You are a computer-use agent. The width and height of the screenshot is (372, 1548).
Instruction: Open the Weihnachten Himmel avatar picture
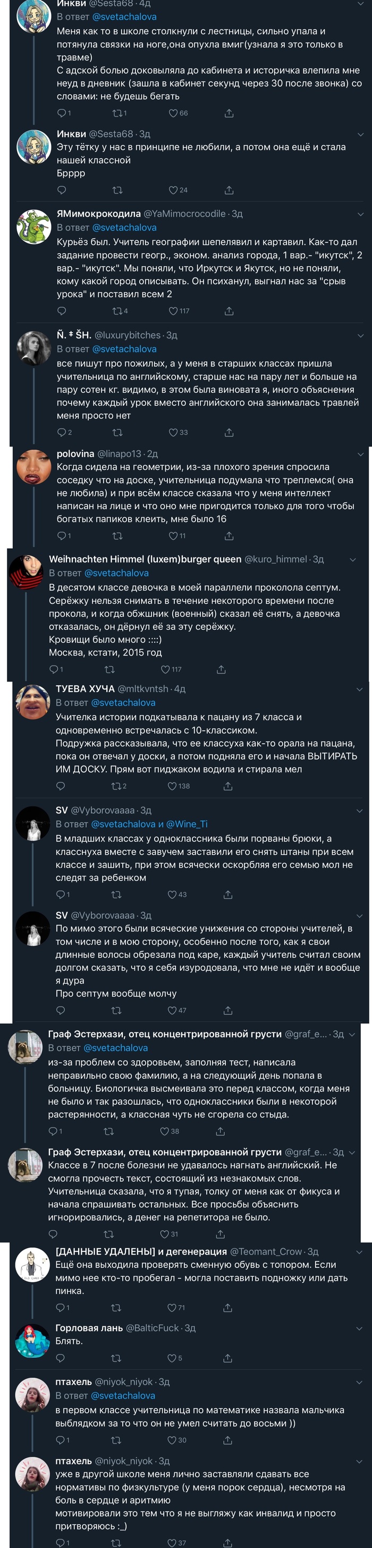pyautogui.click(x=26, y=570)
